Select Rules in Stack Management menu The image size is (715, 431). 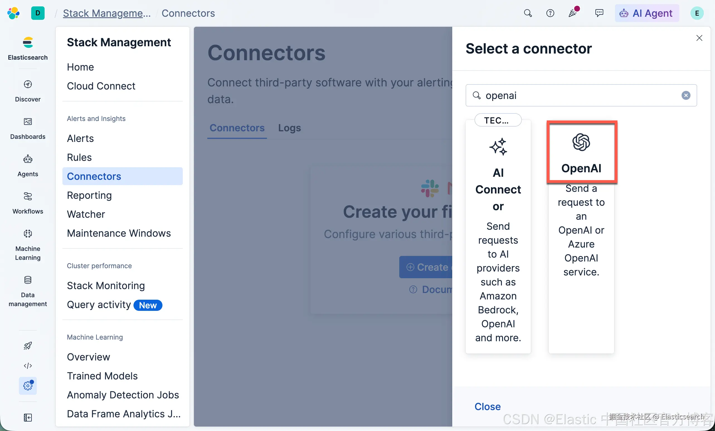(79, 157)
